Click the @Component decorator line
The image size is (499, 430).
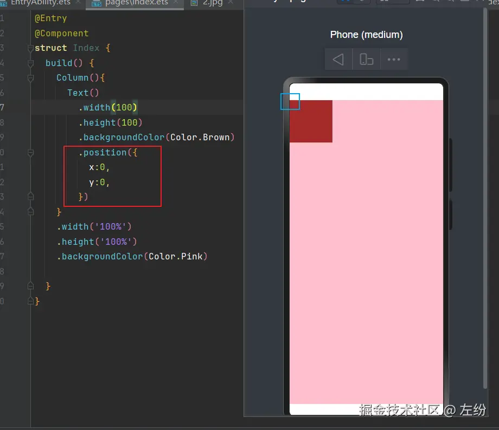[x=61, y=34]
